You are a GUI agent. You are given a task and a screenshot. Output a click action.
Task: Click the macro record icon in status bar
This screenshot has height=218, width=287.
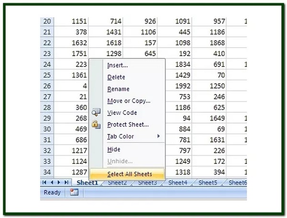[x=74, y=192]
